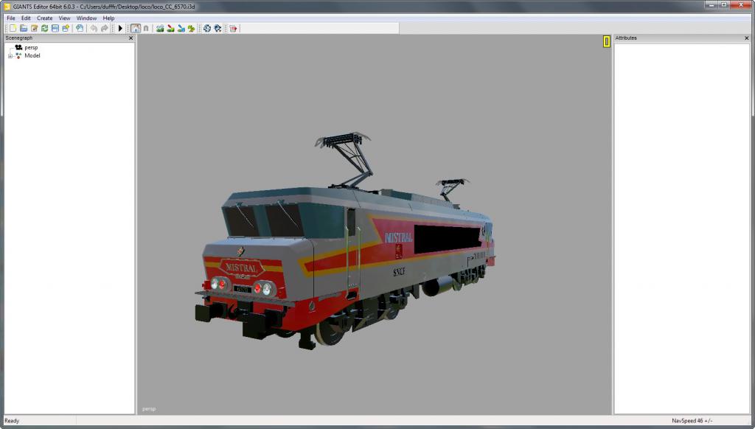Reload the scene with the green arrows icon
Viewport: 755px width, 429px height.
click(45, 29)
